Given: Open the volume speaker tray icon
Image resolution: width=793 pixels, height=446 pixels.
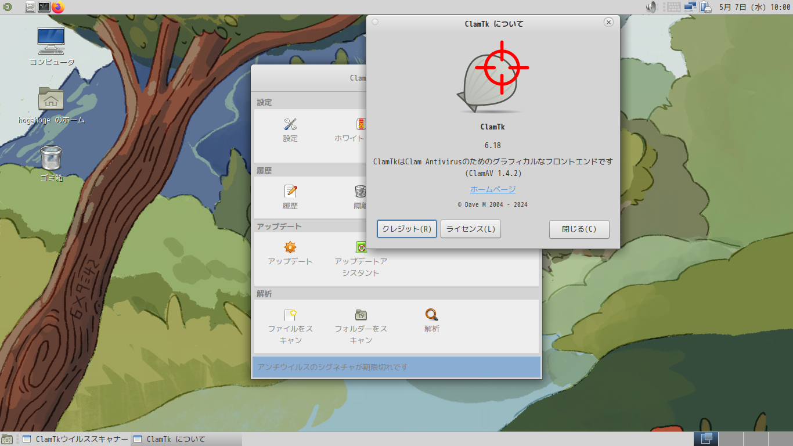Looking at the screenshot, I should (x=651, y=7).
